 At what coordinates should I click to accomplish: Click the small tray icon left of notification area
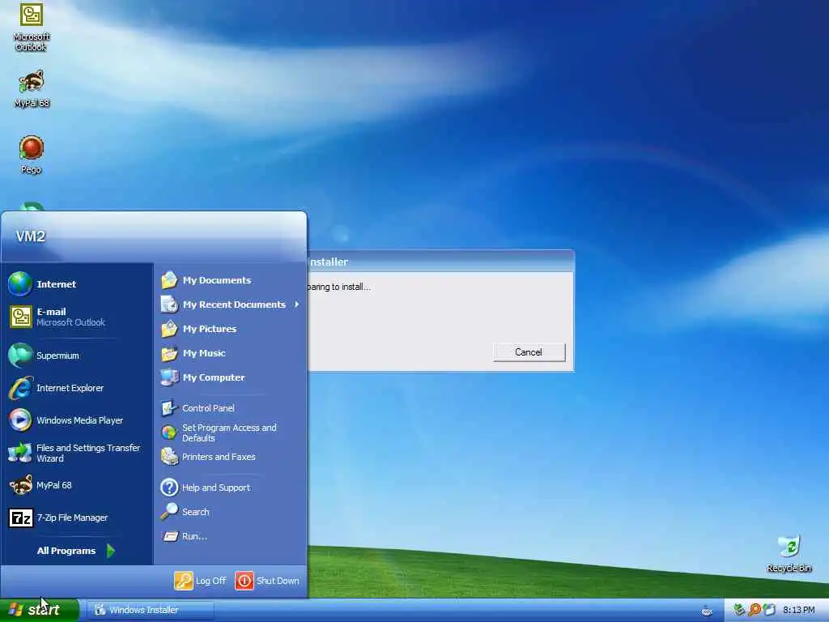pos(706,611)
